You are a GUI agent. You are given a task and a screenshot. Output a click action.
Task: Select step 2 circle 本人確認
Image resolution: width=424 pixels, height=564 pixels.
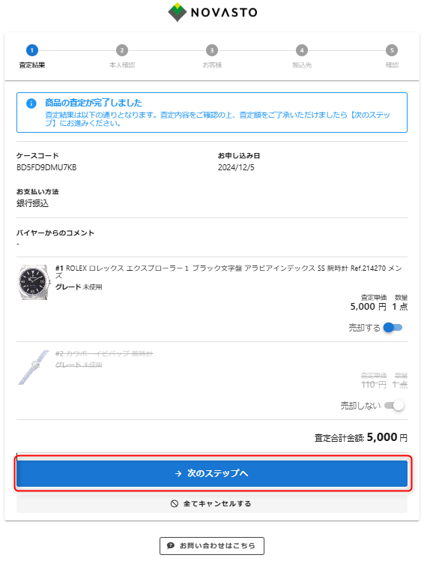[122, 50]
